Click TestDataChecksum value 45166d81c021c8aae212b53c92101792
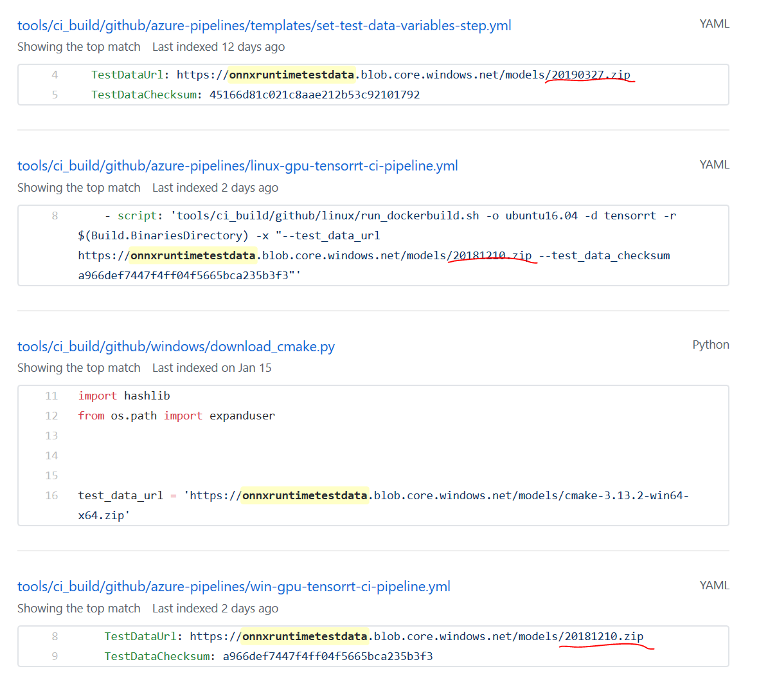Screen dimensions: 768x689 314,95
